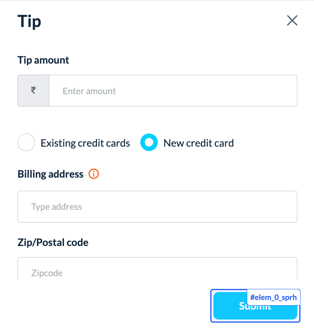Click the 'Billing address' label text
Screen dimensions: 314x333
50,174
